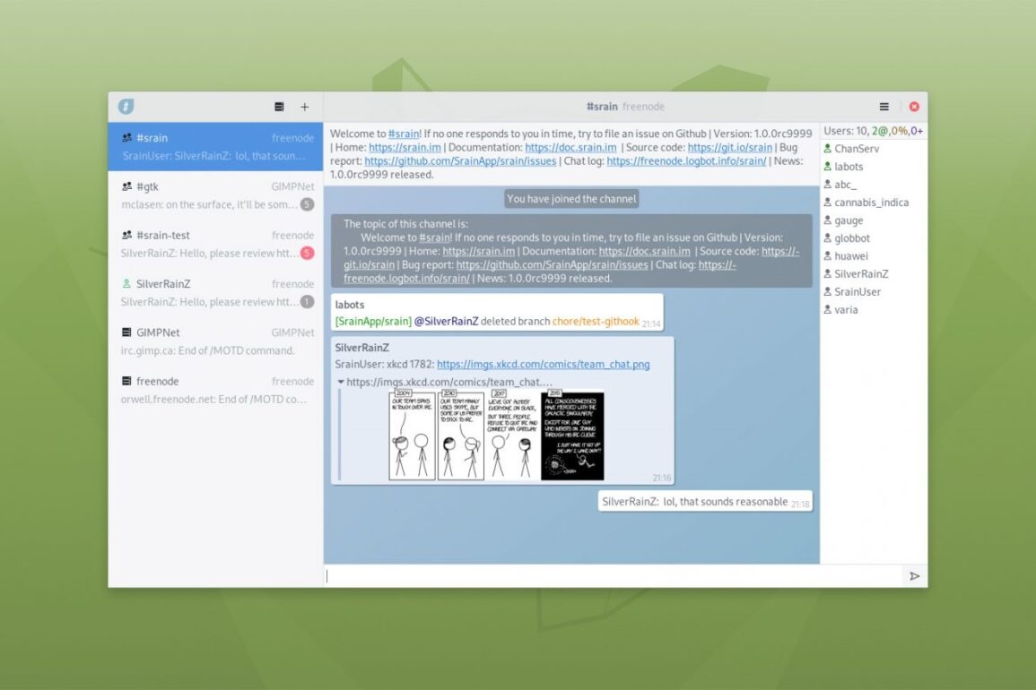1036x690 pixels.
Task: Select user cannabis_indica in user list
Action: tap(871, 203)
